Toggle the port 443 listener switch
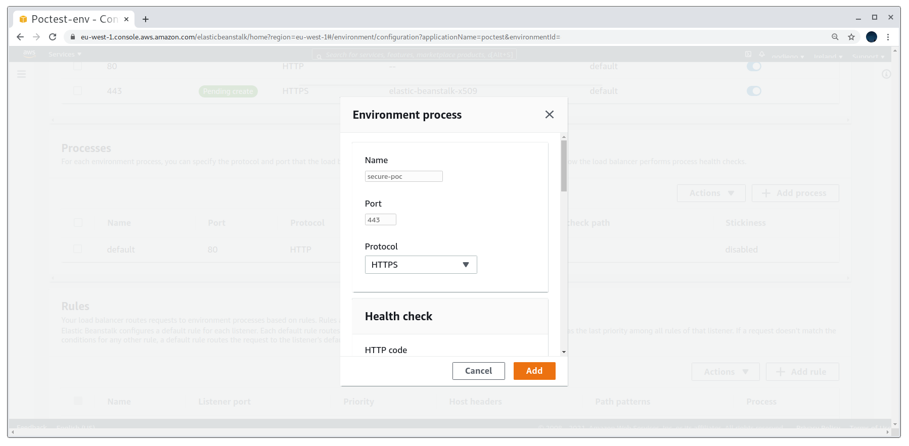The height and width of the screenshot is (446, 909). (x=754, y=91)
